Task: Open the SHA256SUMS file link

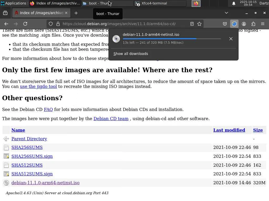Action: pyautogui.click(x=27, y=148)
